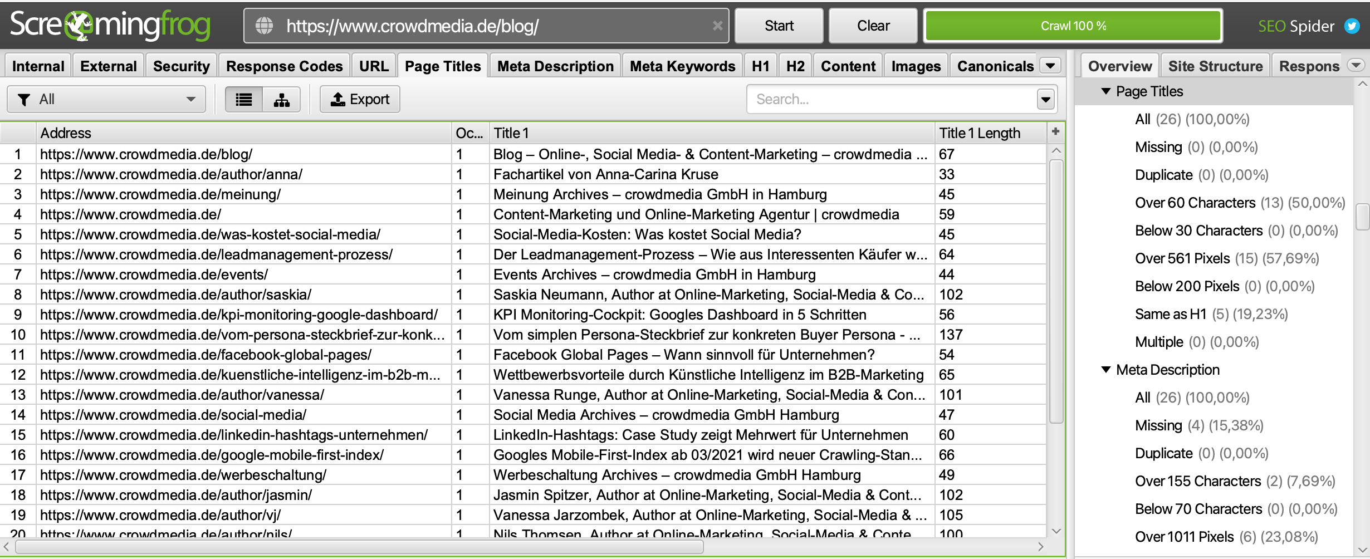Screen dimensions: 1370x559
Task: Select Meta Description 'Over 155 Characters' filter
Action: coord(1235,481)
